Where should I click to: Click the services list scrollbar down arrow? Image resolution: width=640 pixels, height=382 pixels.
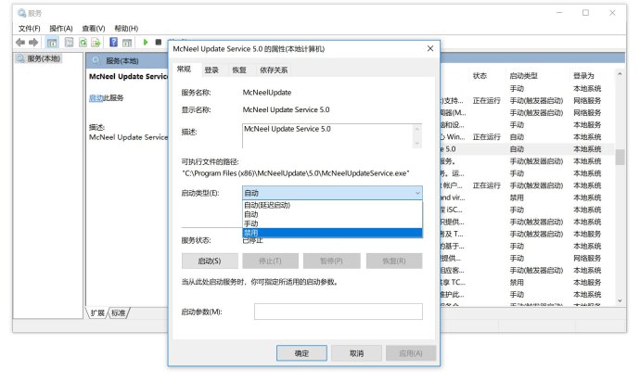tap(620, 300)
